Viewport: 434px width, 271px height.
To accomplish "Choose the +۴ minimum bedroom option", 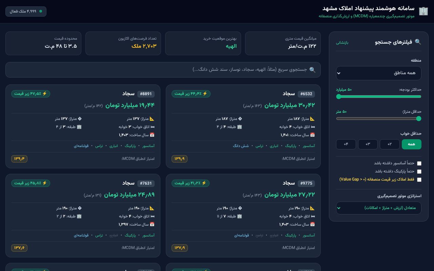I will (346, 144).
